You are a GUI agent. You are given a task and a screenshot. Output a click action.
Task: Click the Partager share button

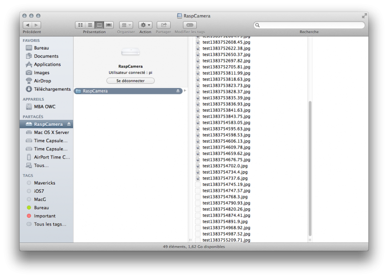163,25
